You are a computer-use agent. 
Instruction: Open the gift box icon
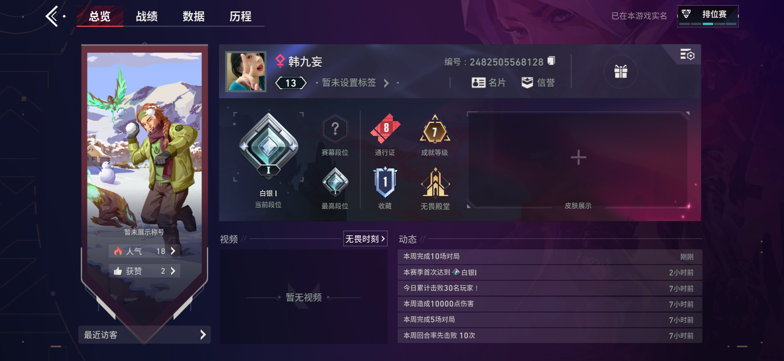point(620,72)
